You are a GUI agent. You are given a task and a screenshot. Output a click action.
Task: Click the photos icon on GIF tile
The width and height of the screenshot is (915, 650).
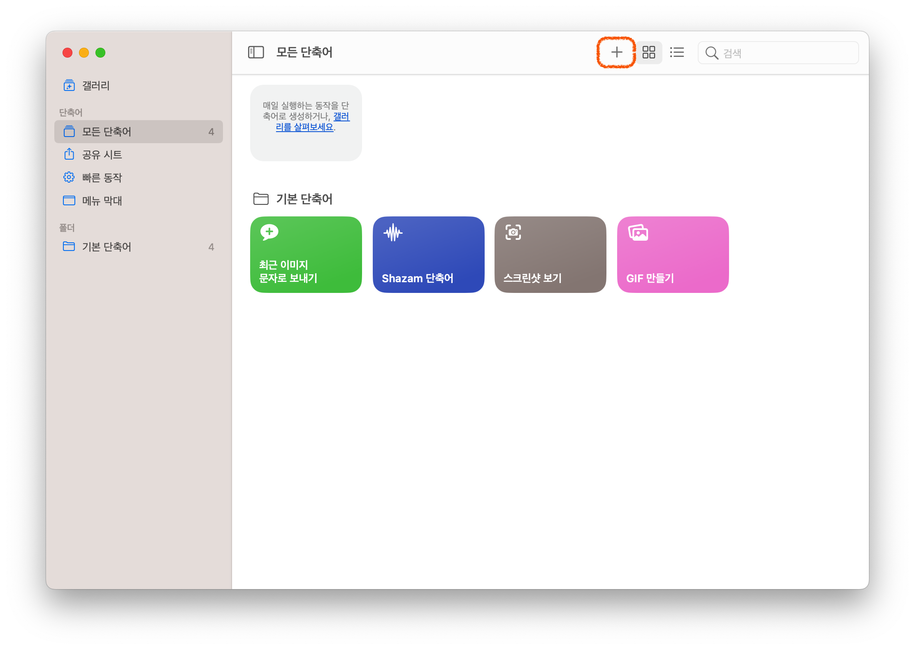[x=638, y=233]
